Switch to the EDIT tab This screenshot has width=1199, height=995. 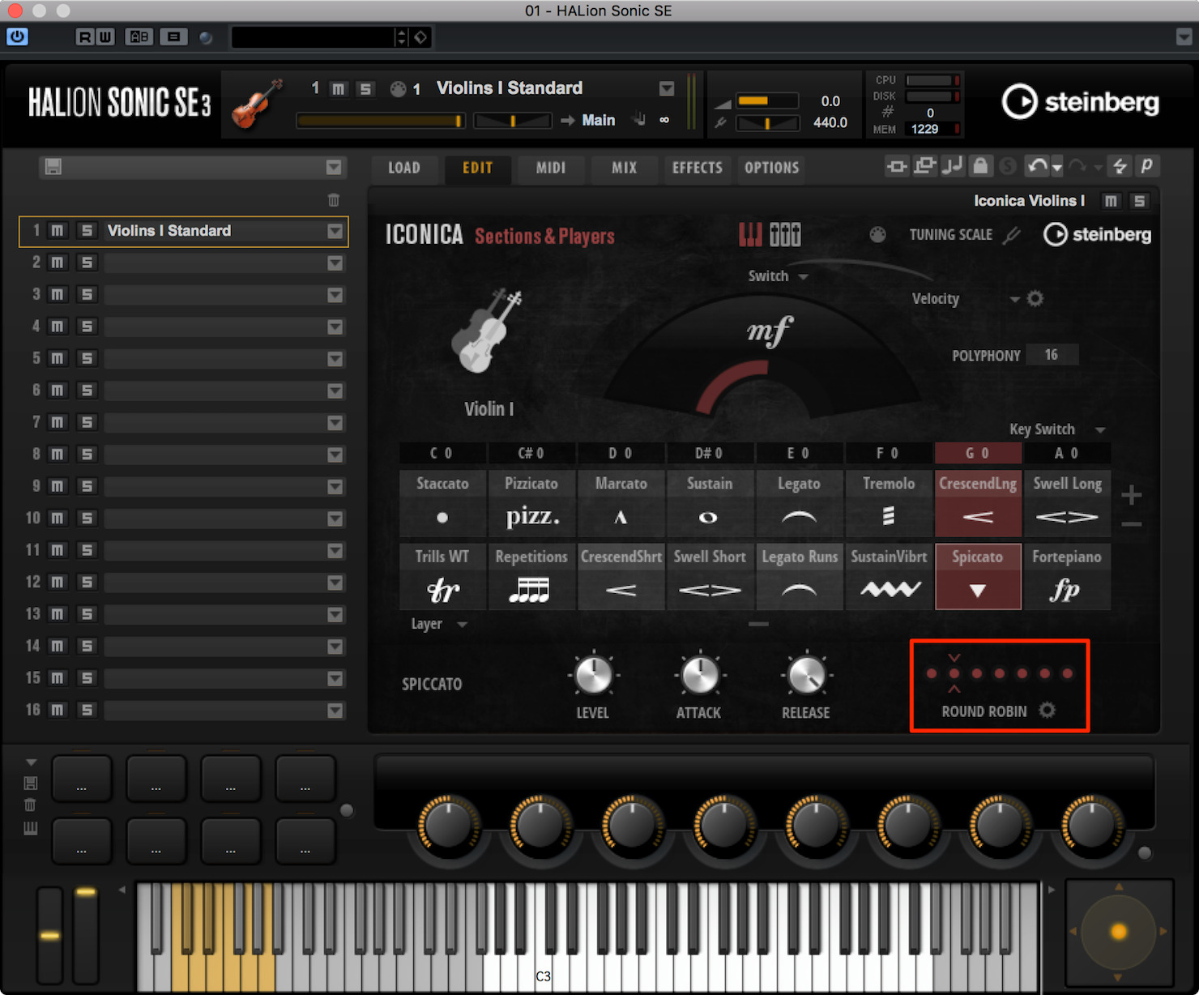coord(477,168)
